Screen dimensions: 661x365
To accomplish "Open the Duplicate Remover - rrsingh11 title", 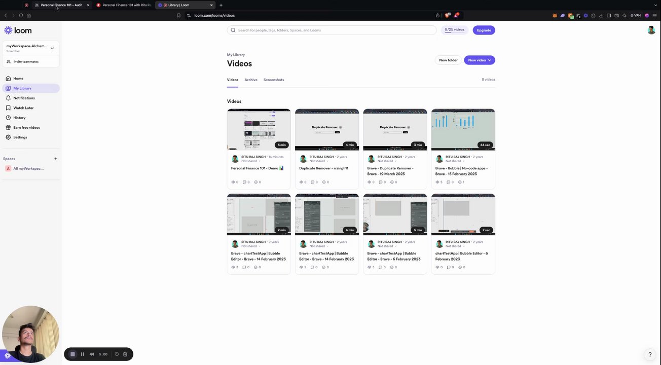I will point(324,168).
